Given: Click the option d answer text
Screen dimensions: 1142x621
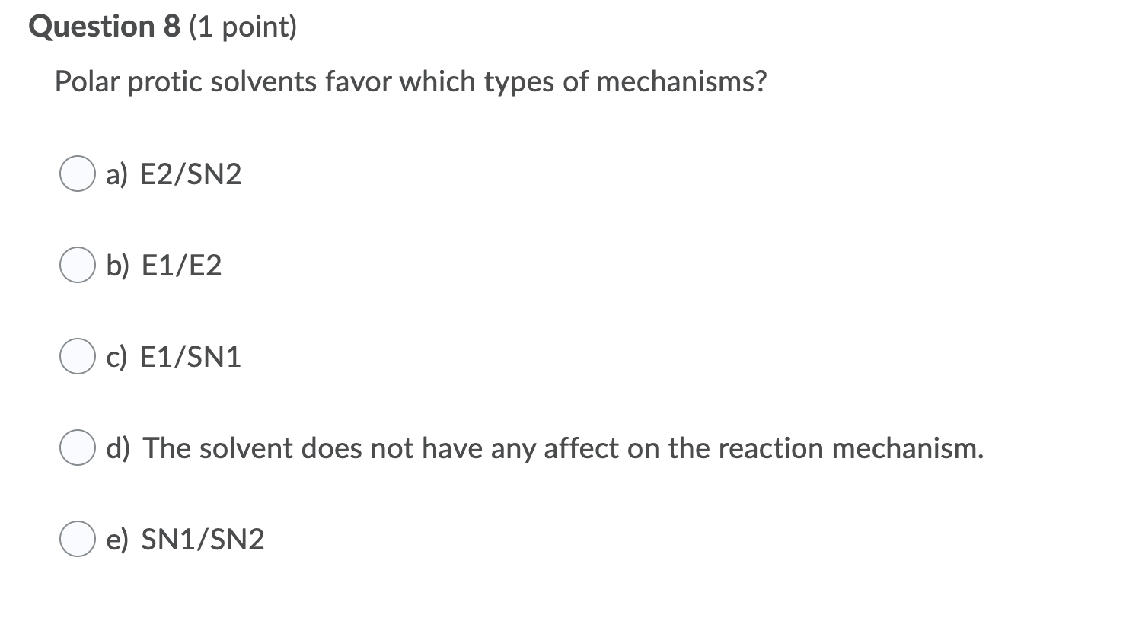Looking at the screenshot, I should (563, 448).
